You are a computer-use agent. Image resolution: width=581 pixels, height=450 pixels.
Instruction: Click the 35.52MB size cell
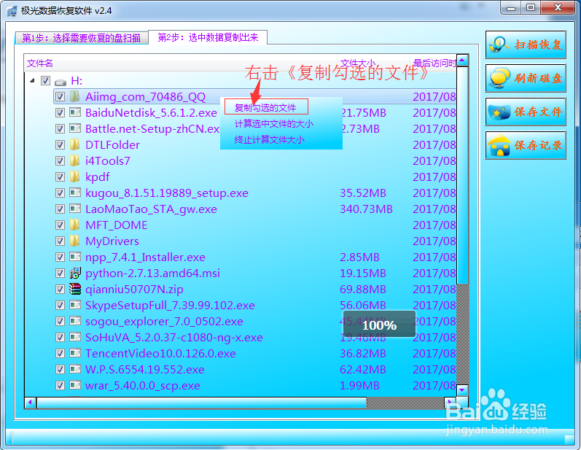coord(363,193)
